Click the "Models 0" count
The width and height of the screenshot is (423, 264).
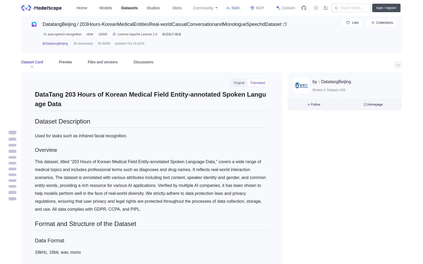319,90
